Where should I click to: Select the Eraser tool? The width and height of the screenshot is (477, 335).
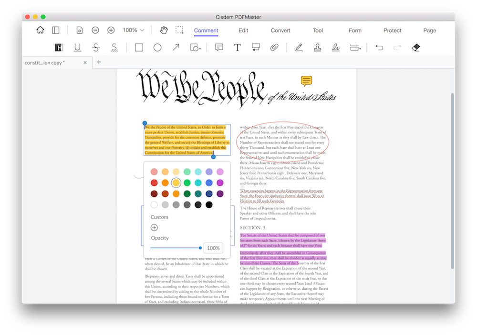coord(416,48)
